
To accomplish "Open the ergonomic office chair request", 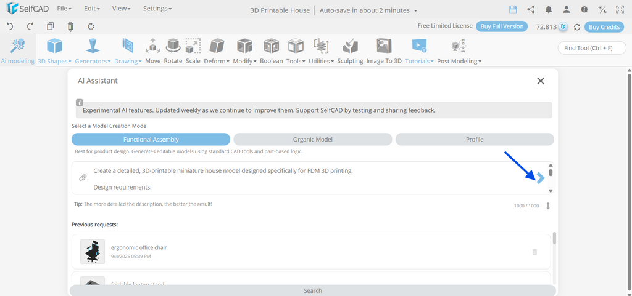I will (x=311, y=252).
